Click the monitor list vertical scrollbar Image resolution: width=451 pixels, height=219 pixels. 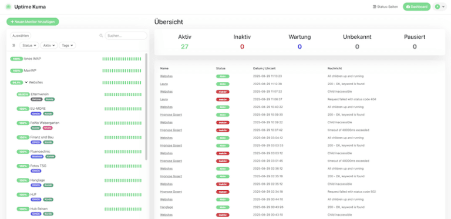tap(146, 106)
